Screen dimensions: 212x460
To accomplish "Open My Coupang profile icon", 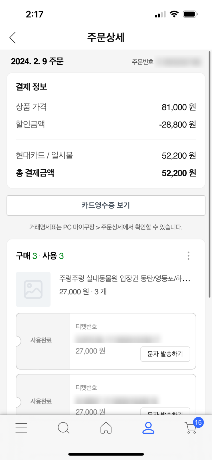I will pyautogui.click(x=148, y=428).
